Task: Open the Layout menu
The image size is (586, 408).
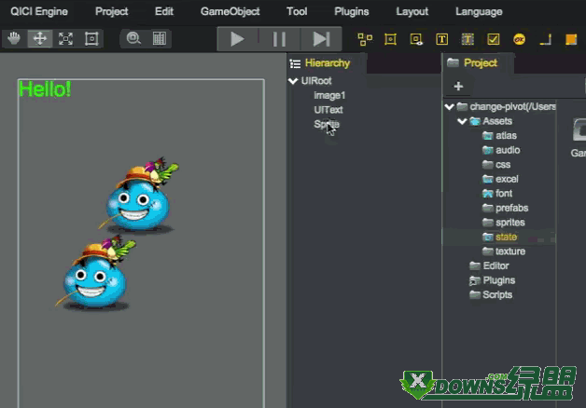Action: (412, 11)
